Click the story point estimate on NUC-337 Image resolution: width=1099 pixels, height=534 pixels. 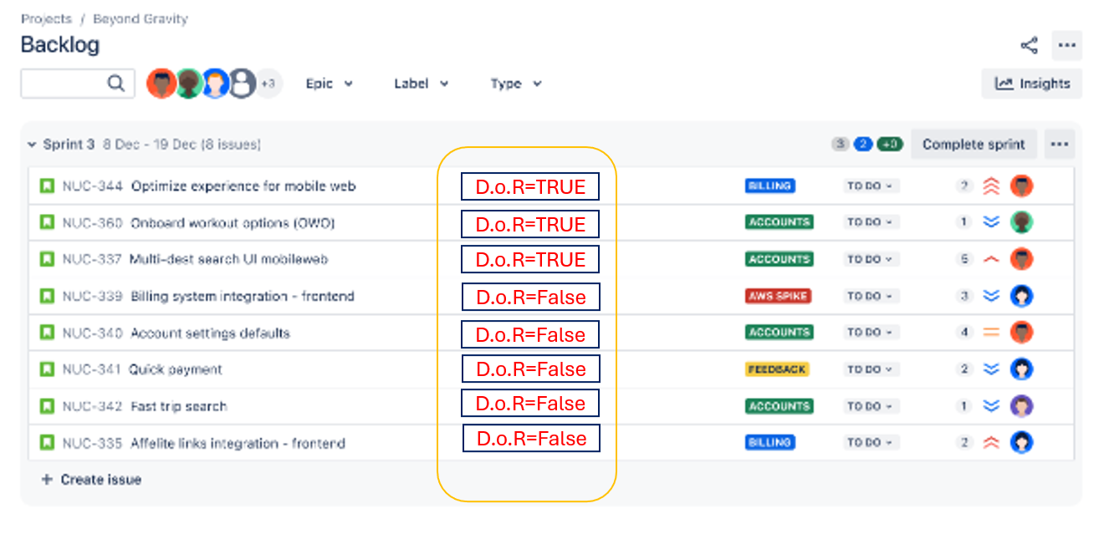(964, 259)
